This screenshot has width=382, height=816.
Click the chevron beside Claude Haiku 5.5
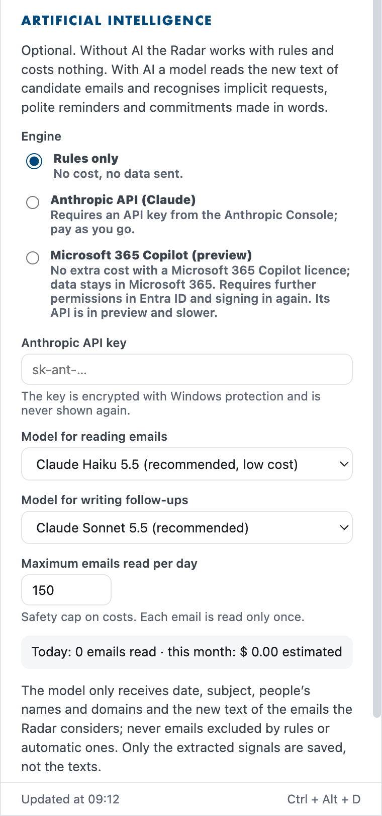(x=344, y=464)
